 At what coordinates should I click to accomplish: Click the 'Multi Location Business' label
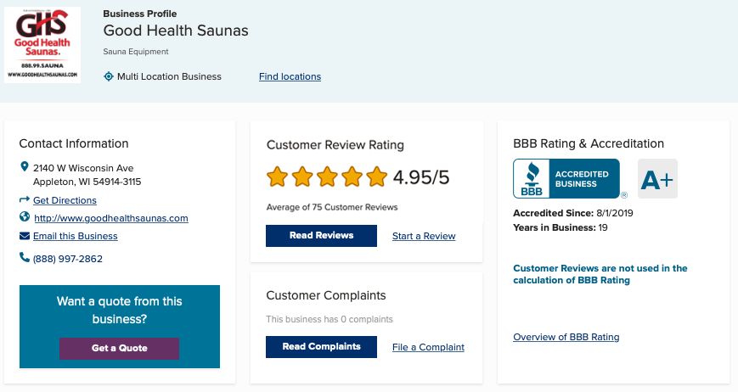point(169,76)
